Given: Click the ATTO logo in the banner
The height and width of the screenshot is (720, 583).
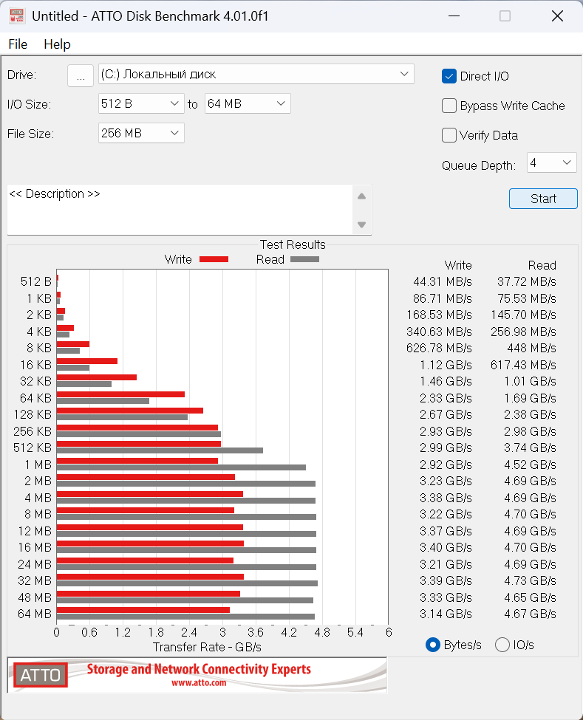Looking at the screenshot, I should click(x=41, y=674).
